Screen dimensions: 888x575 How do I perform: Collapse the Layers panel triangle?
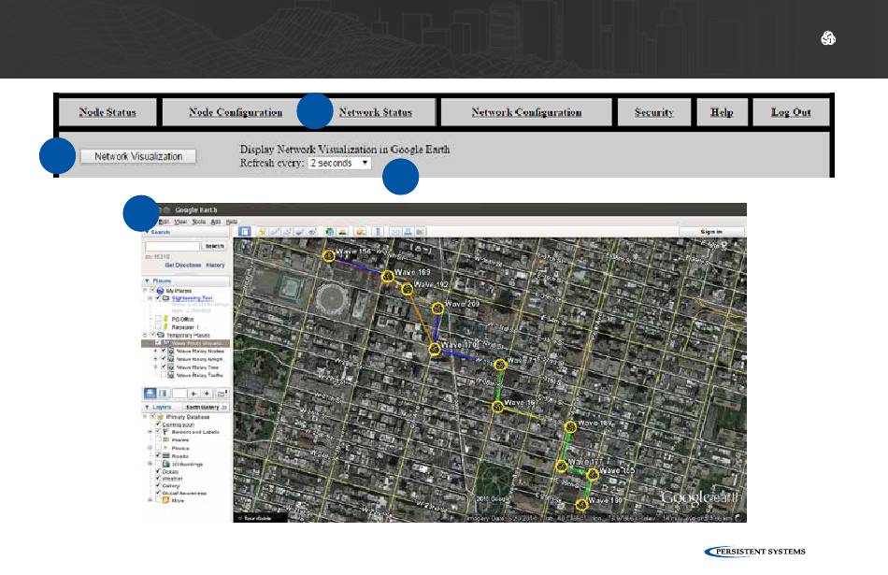(148, 408)
